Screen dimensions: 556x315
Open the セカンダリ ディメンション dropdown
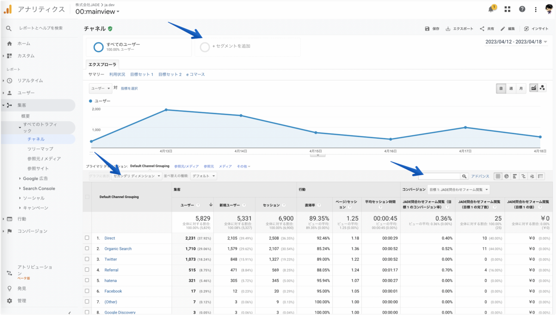tap(137, 176)
